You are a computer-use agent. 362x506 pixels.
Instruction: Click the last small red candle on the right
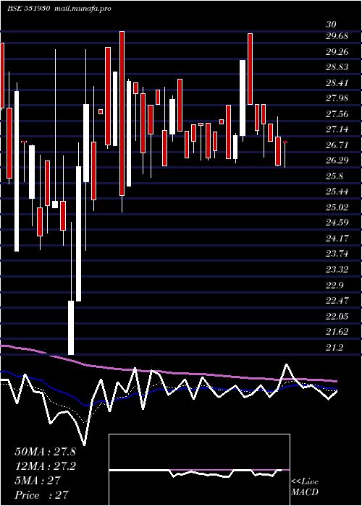point(285,142)
